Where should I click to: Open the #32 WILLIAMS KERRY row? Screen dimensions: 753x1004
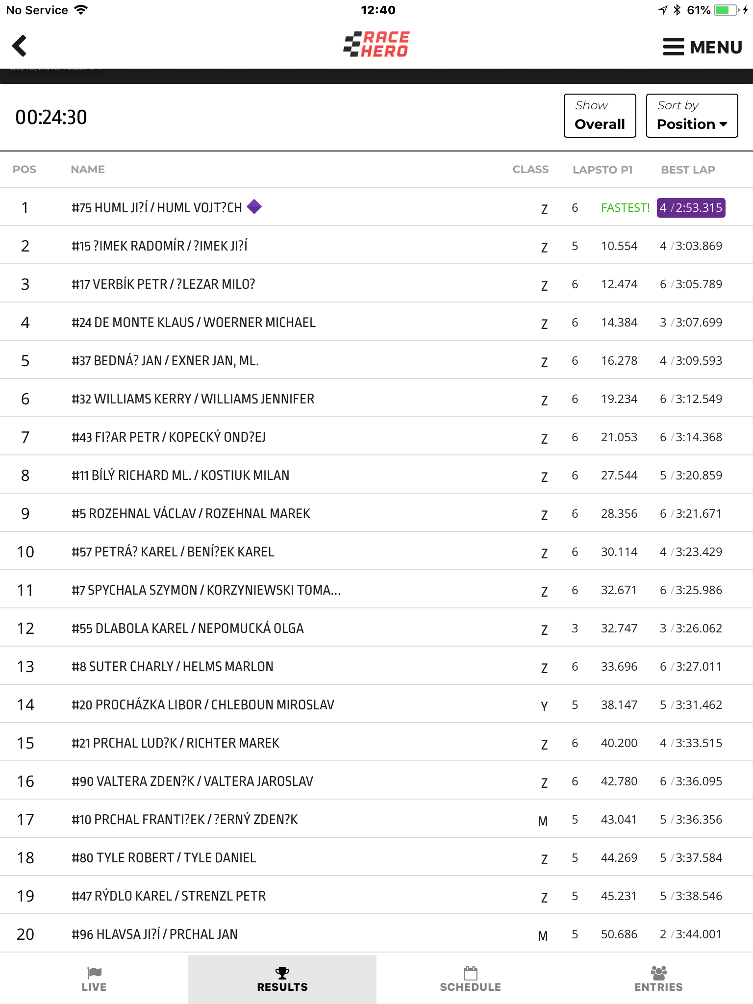tap(376, 399)
